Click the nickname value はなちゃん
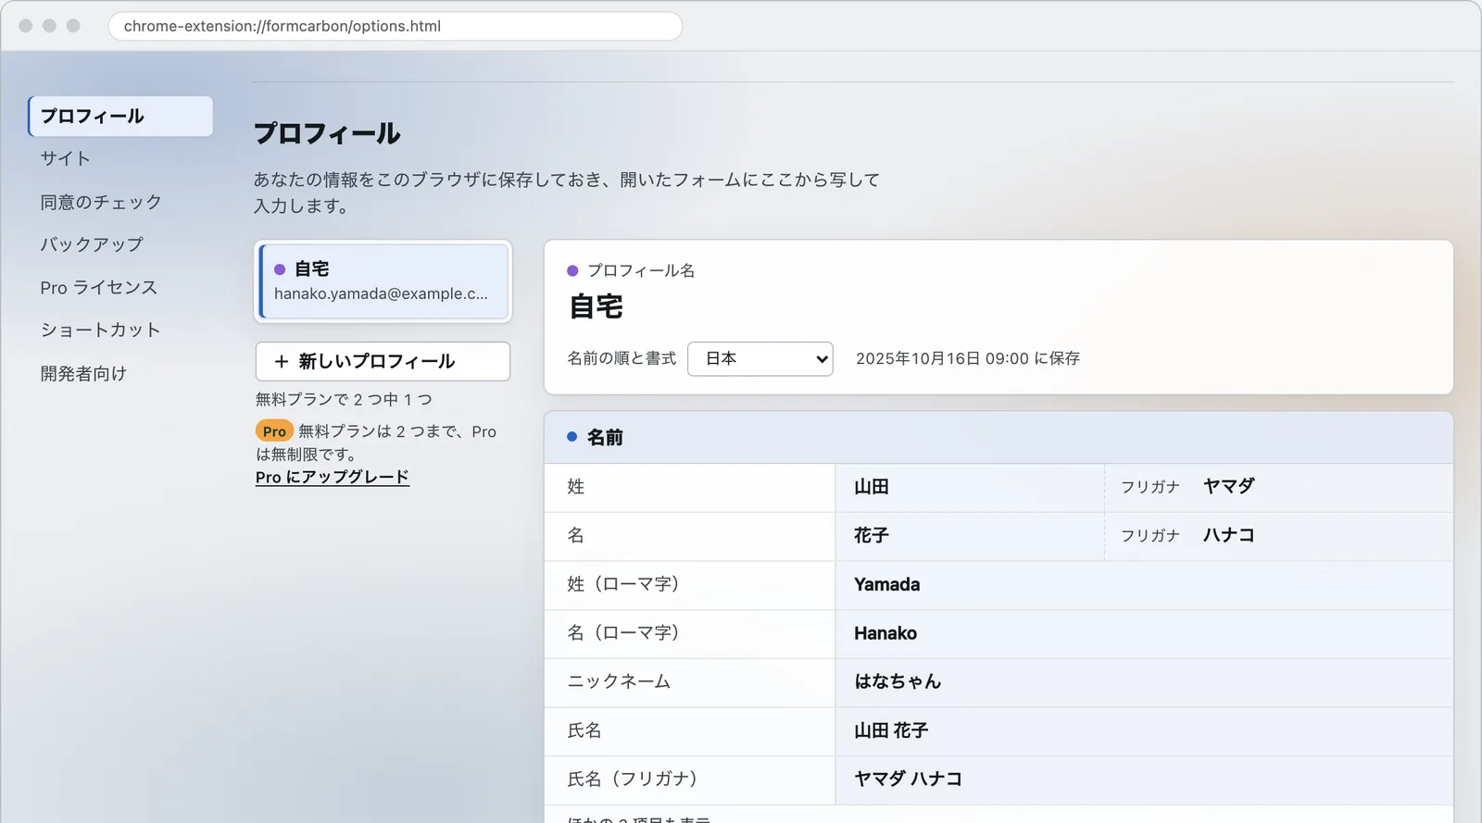 point(898,682)
